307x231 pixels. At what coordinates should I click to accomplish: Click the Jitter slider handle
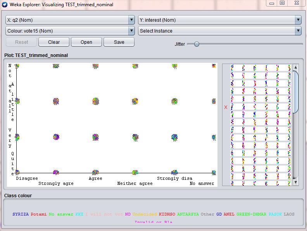point(197,44)
